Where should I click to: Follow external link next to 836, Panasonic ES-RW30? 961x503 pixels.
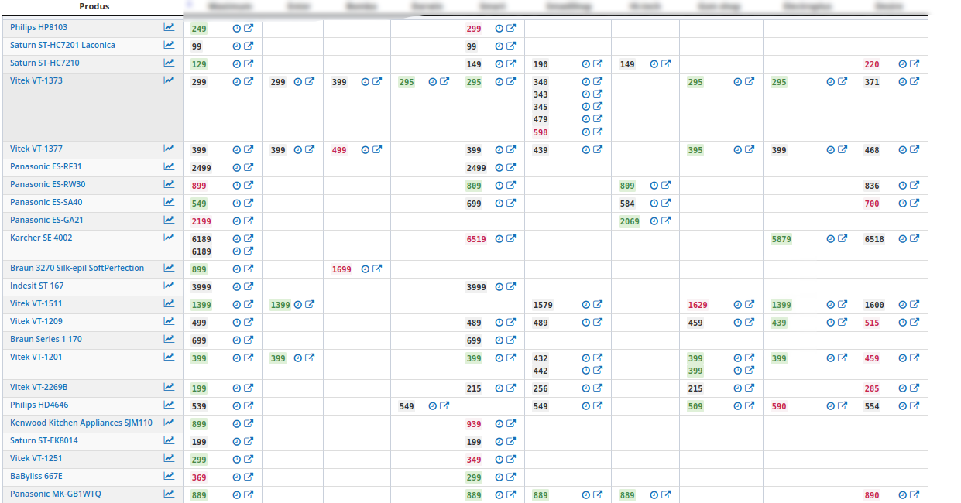[x=915, y=186]
